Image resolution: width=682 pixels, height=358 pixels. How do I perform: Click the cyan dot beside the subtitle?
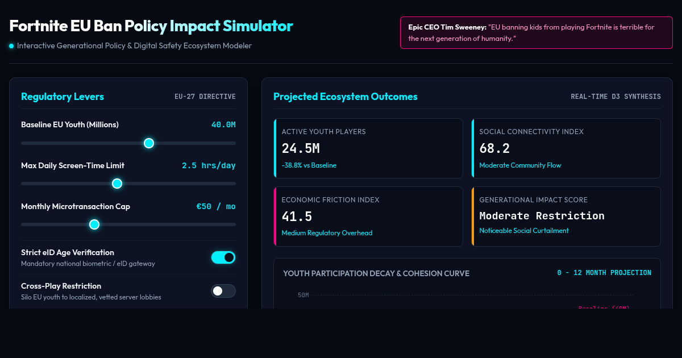pyautogui.click(x=11, y=46)
